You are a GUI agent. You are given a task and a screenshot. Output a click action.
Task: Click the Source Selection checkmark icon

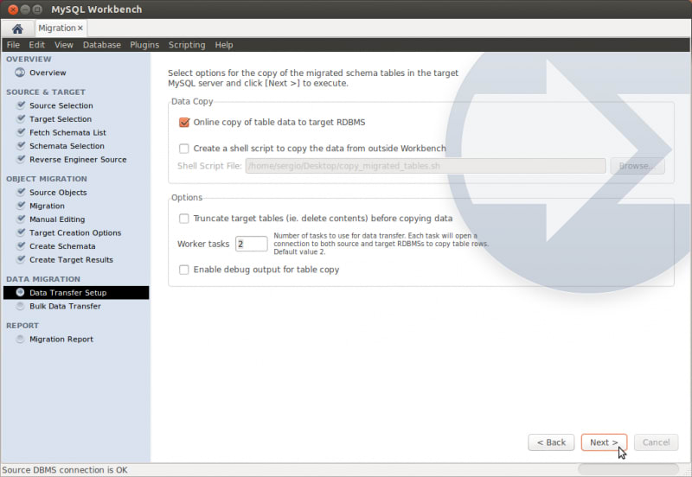[21, 105]
